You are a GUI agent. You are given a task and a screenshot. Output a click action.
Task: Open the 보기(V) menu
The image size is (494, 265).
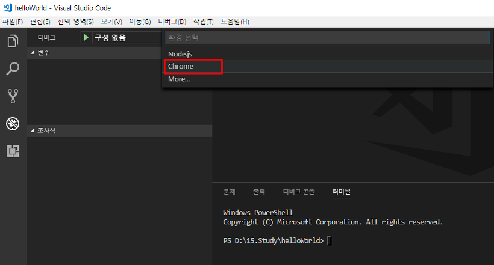coord(111,22)
